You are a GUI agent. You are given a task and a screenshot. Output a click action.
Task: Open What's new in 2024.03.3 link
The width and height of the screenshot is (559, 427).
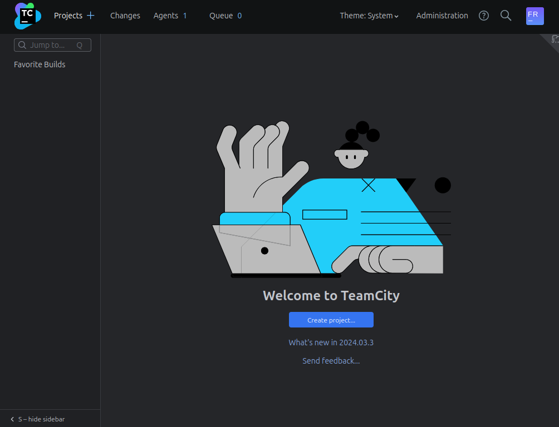(x=331, y=342)
